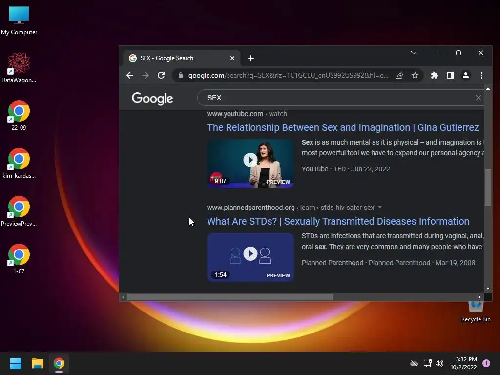Play the TED video thumbnail preview
Viewport: 500px width, 375px height.
[x=250, y=163]
